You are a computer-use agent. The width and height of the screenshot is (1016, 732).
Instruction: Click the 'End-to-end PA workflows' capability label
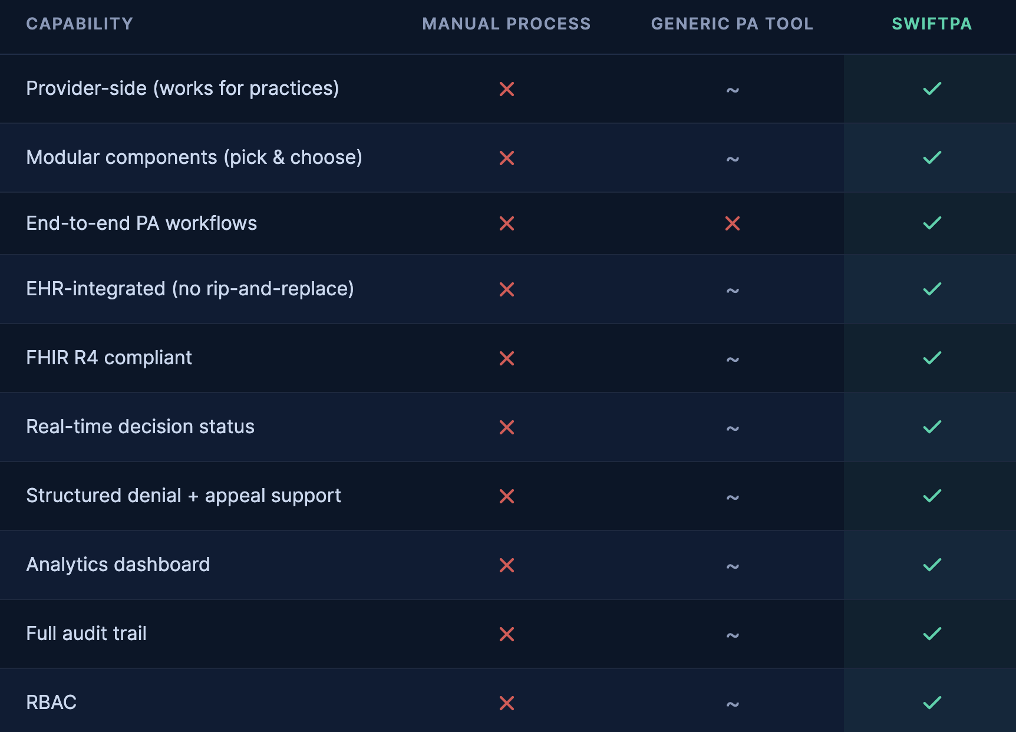click(141, 223)
